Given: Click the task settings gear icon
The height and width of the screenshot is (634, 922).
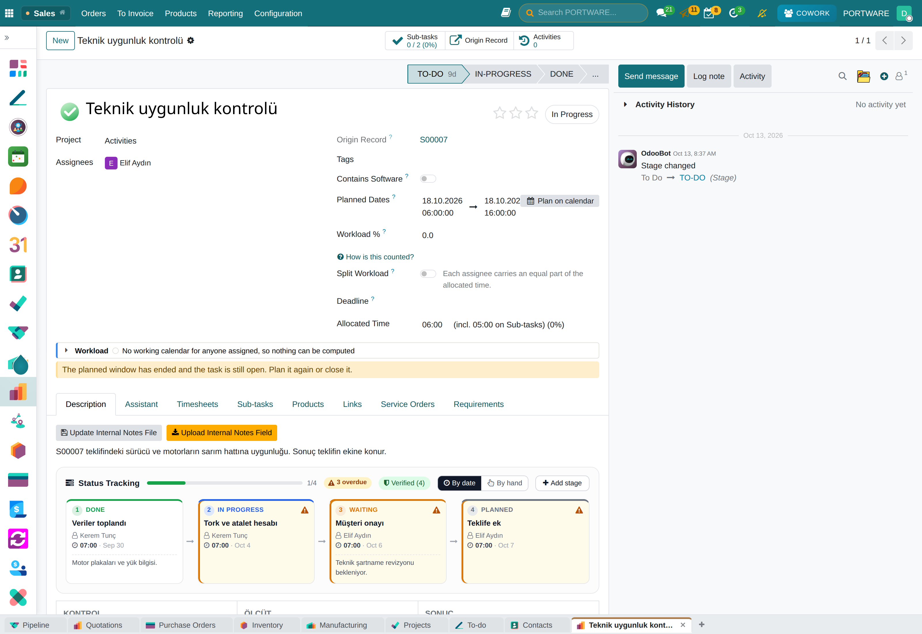Looking at the screenshot, I should click(x=190, y=40).
